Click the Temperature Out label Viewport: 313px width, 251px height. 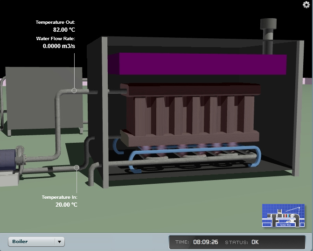tap(56, 22)
